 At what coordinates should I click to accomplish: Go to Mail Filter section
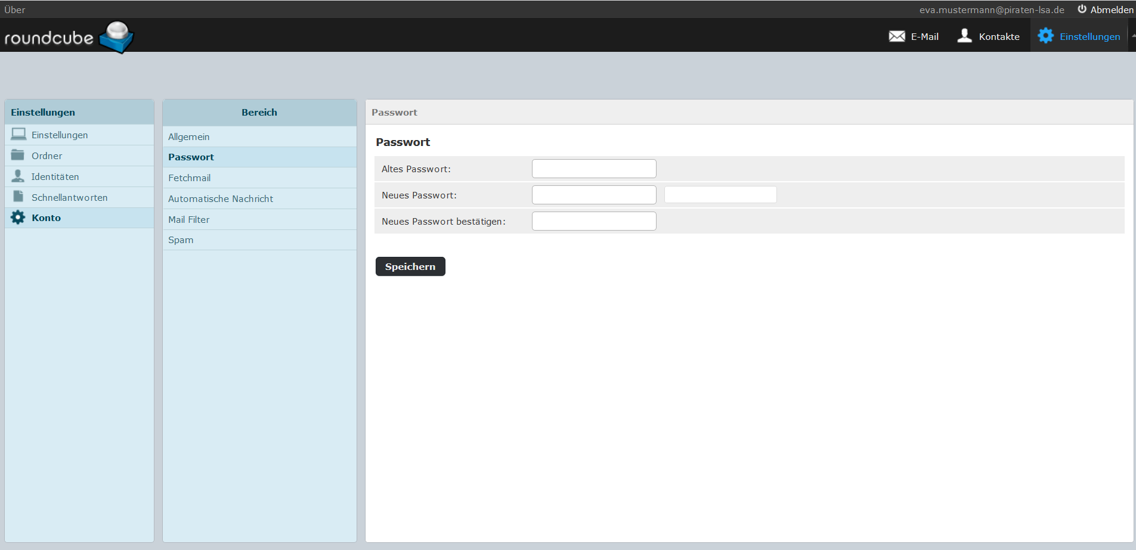click(189, 220)
